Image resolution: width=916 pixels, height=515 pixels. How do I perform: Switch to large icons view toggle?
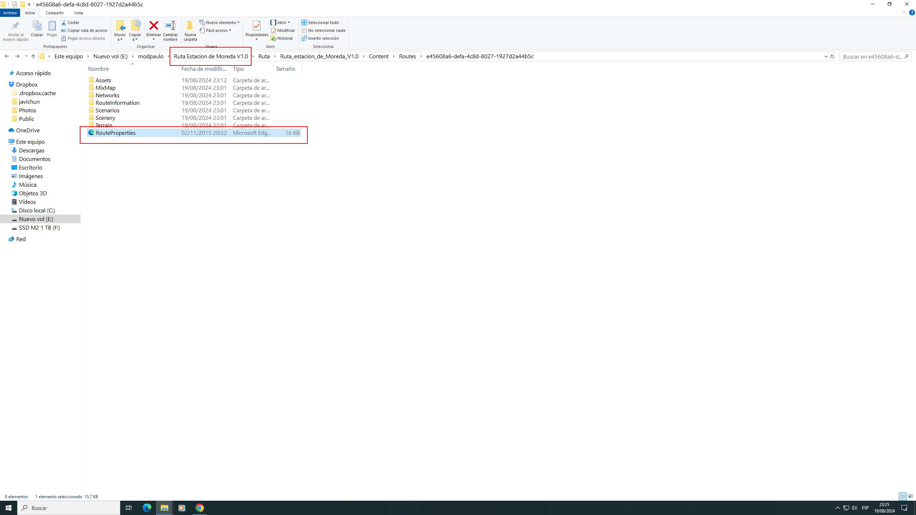(911, 496)
